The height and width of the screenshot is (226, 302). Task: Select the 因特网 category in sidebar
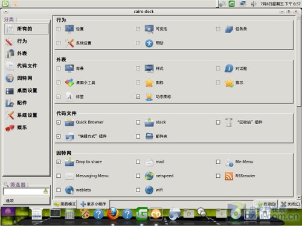[x=27, y=78]
